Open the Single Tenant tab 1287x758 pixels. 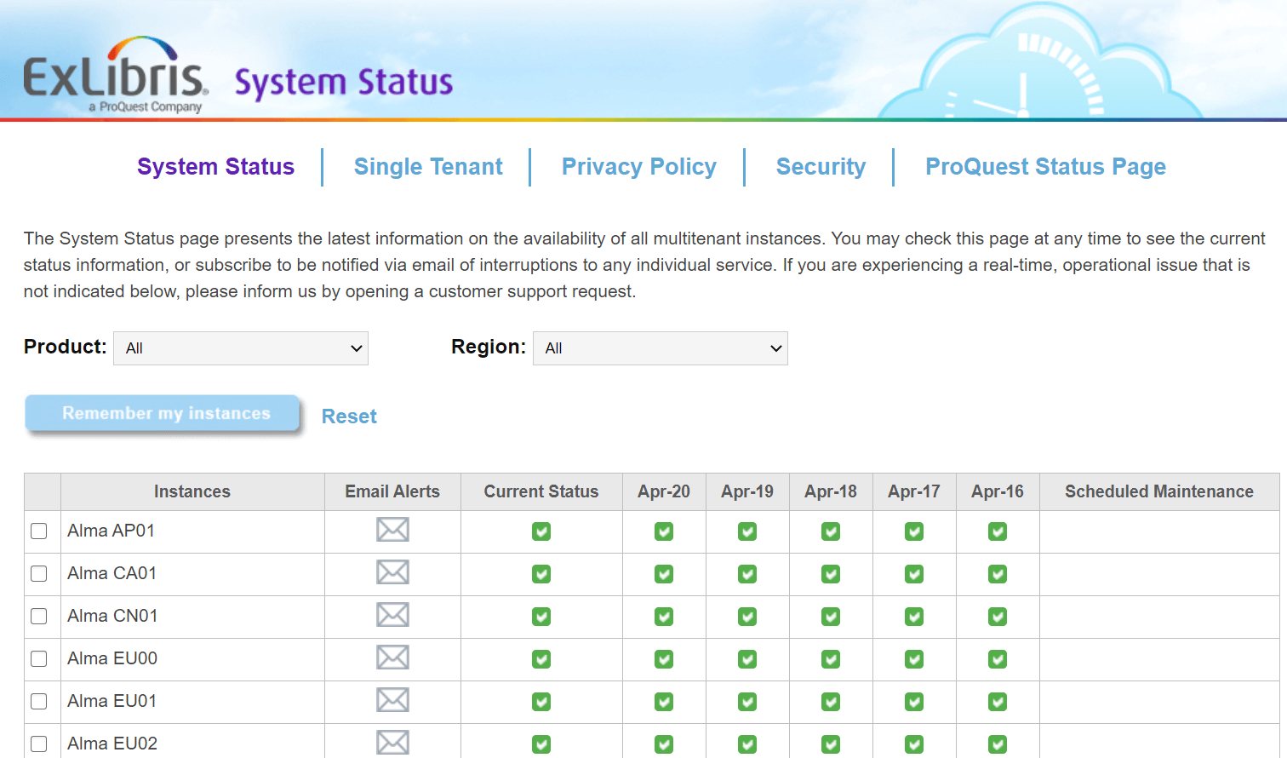[x=428, y=167]
